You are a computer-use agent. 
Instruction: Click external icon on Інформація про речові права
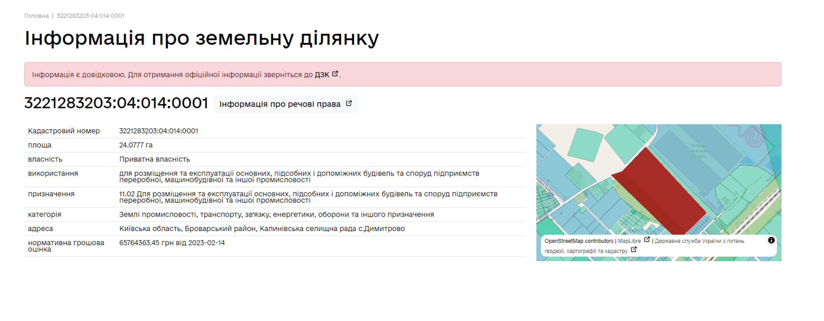click(x=348, y=104)
